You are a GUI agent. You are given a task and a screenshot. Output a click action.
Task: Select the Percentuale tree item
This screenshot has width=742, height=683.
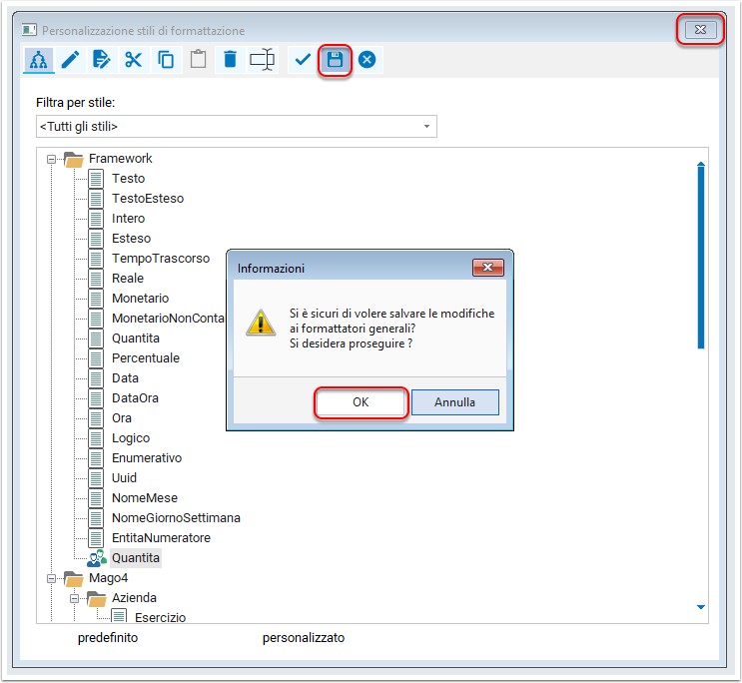[x=146, y=358]
